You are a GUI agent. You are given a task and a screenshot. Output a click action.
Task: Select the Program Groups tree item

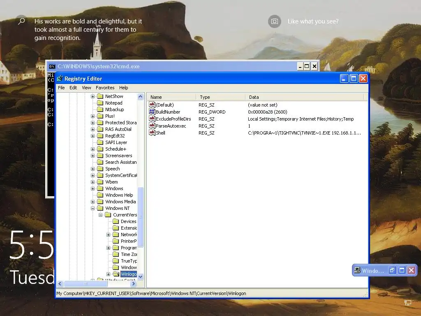coord(129,248)
